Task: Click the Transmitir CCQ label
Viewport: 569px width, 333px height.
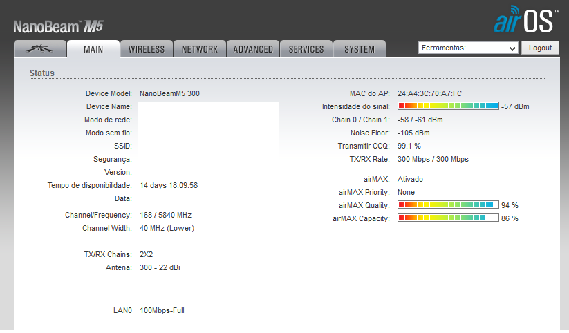Action: [x=364, y=146]
